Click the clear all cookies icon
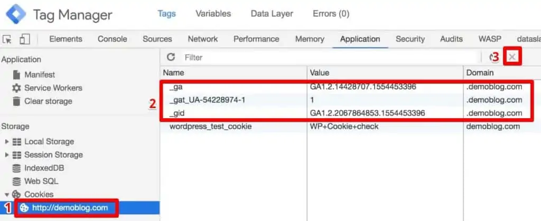 [493, 57]
